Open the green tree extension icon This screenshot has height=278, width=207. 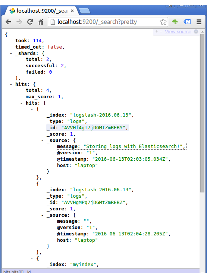click(175, 22)
